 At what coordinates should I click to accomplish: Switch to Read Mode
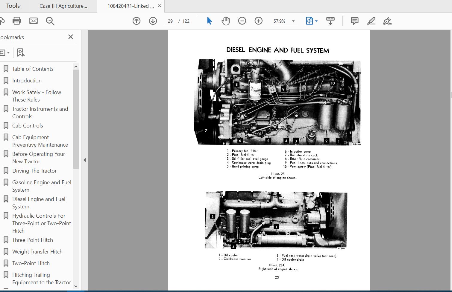330,21
